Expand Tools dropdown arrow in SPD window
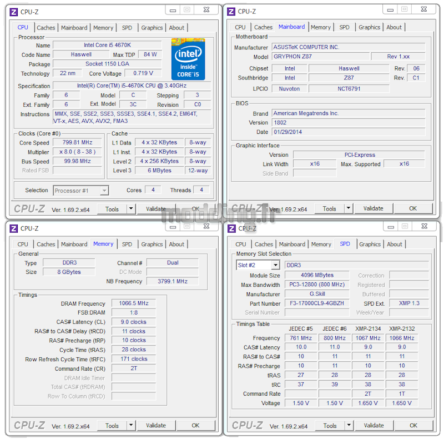Viewport: 444px width, 439px height. coord(349,426)
